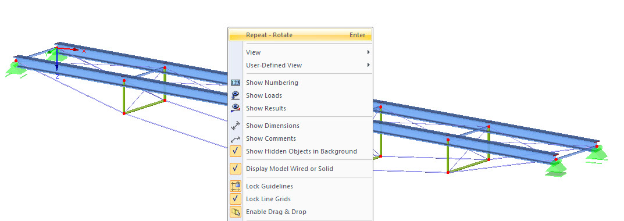624x221 pixels.
Task: Click the Enable Drag & Drop icon
Action: (x=236, y=212)
